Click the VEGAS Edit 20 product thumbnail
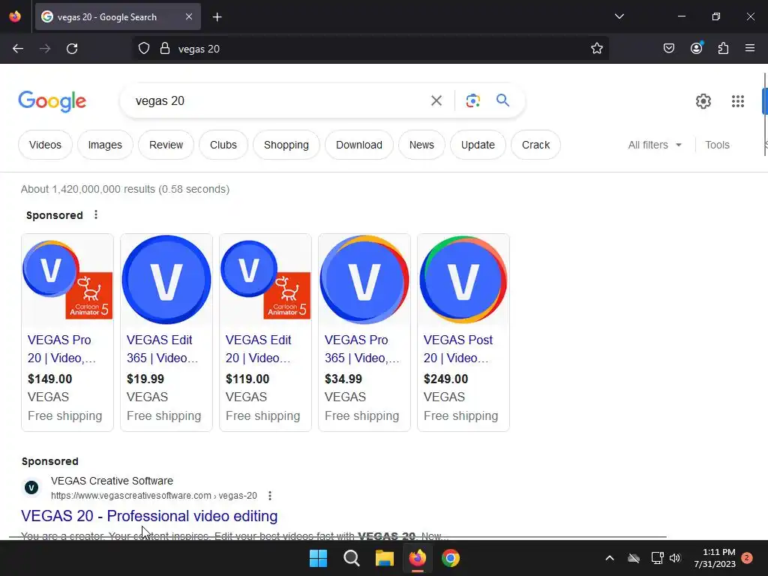Screen dimensions: 768x576 point(265,280)
